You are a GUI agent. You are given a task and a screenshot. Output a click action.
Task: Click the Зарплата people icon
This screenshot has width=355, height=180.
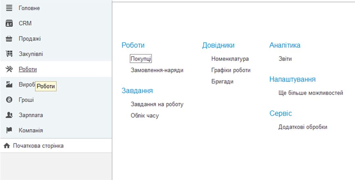9,115
